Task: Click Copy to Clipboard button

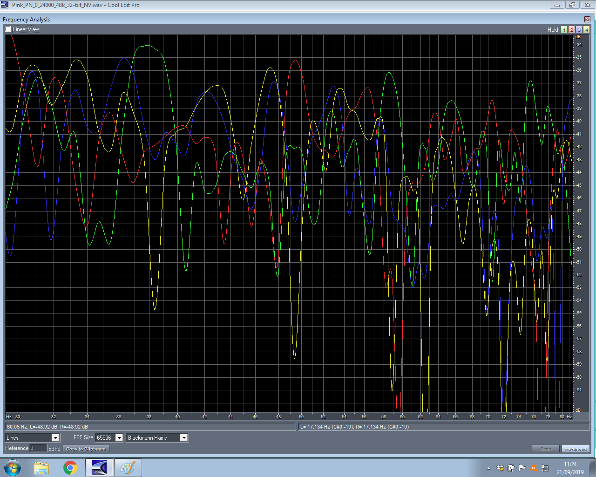Action: 86,449
